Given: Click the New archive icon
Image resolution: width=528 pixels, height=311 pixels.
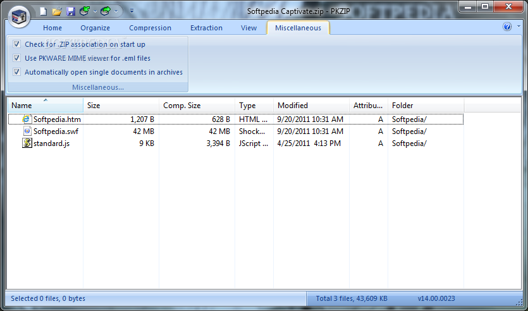Looking at the screenshot, I should click(44, 11).
